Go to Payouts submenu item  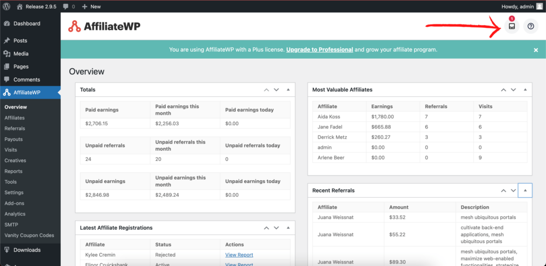coord(13,139)
